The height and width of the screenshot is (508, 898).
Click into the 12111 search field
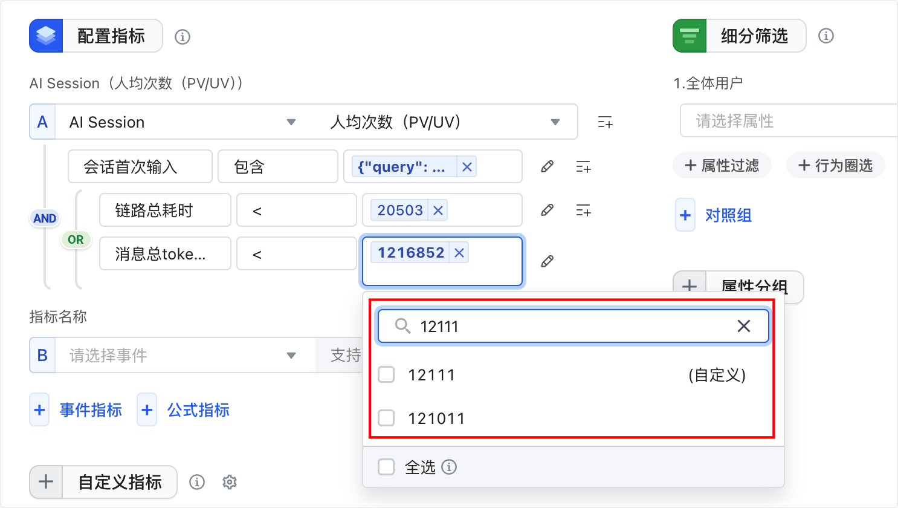click(x=573, y=327)
